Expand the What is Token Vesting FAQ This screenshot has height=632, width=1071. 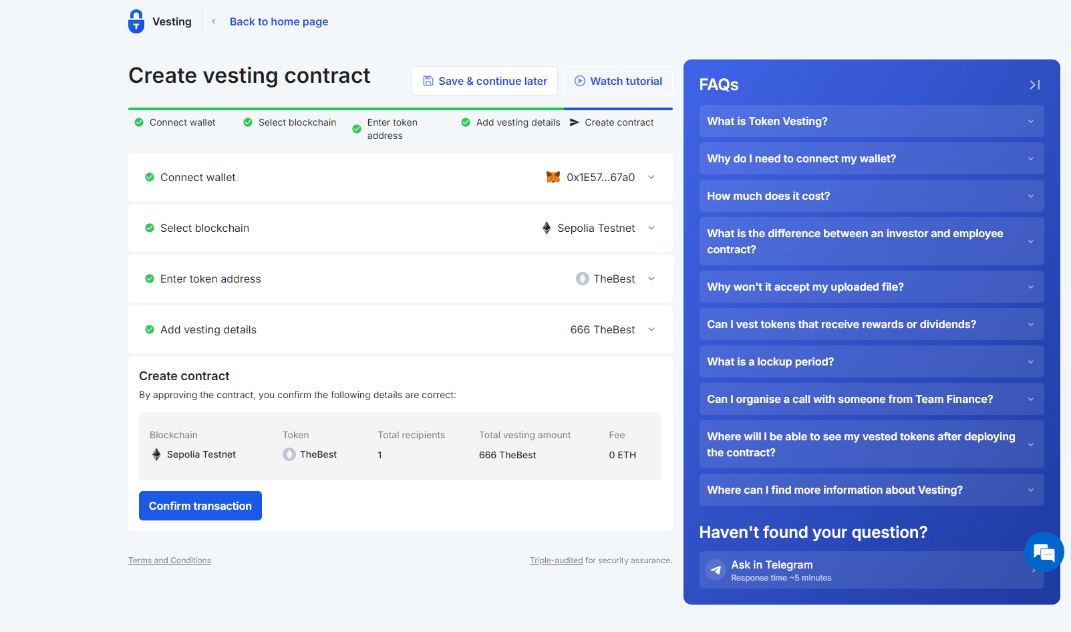[x=871, y=121]
